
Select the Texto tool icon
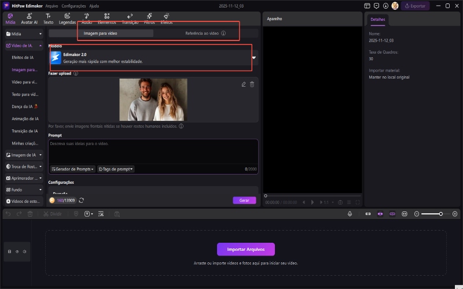(48, 18)
